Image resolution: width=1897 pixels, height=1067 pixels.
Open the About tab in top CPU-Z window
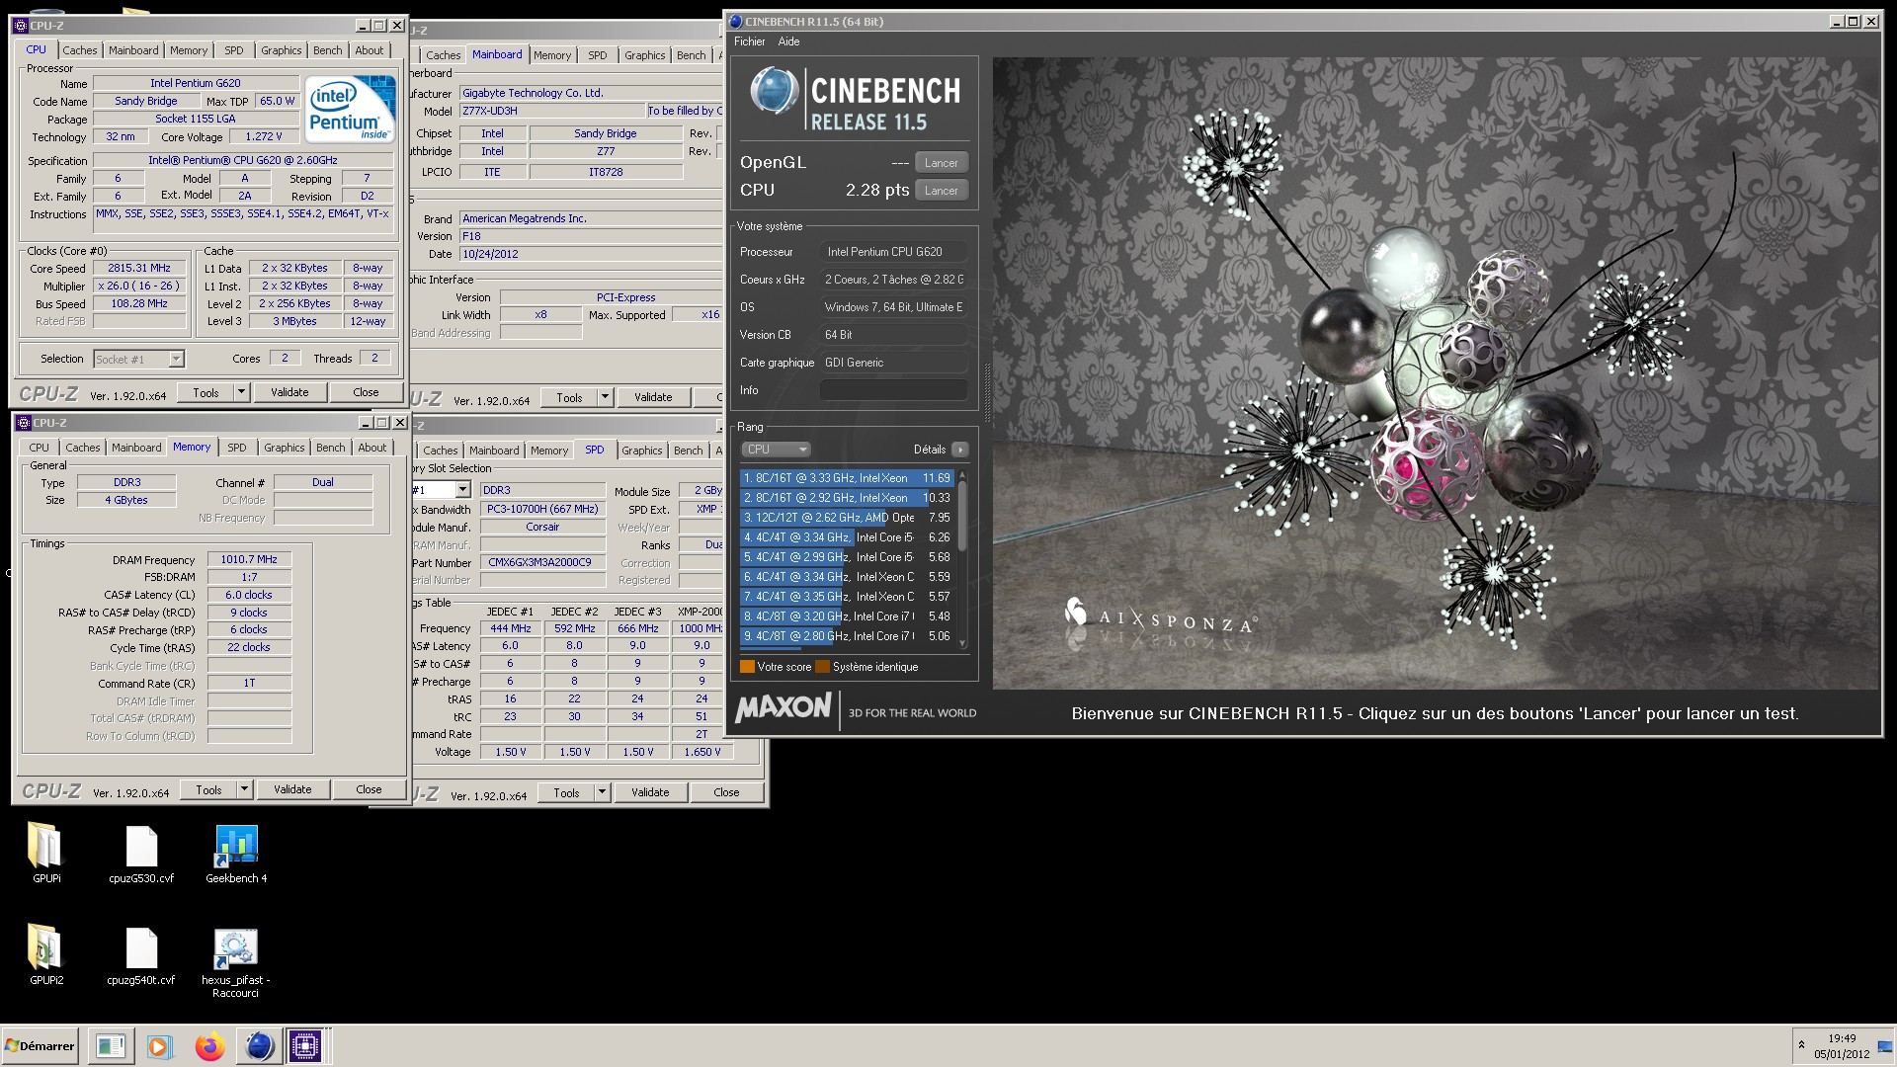pyautogui.click(x=370, y=50)
